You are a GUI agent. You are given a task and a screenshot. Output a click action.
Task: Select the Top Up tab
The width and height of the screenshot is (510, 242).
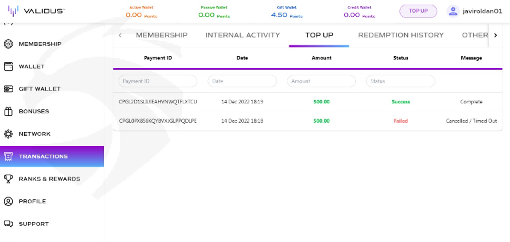319,35
